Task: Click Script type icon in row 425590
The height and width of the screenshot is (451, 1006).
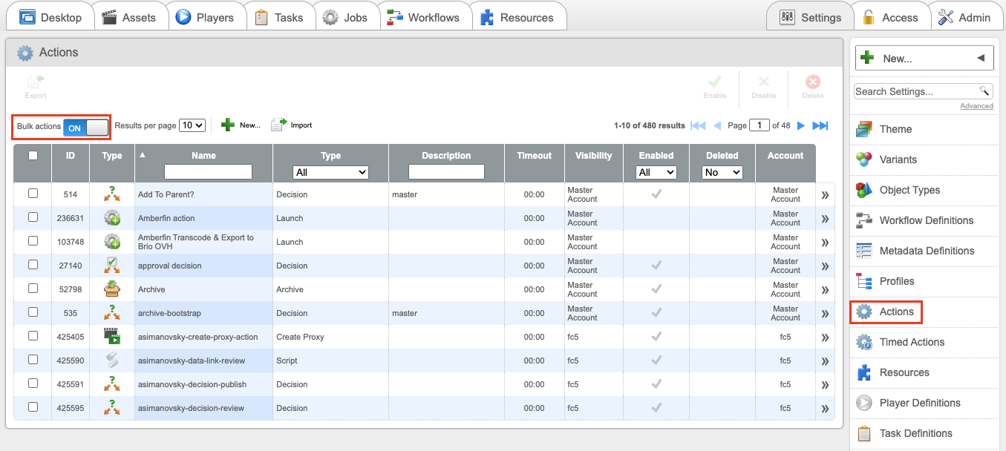Action: [x=112, y=361]
